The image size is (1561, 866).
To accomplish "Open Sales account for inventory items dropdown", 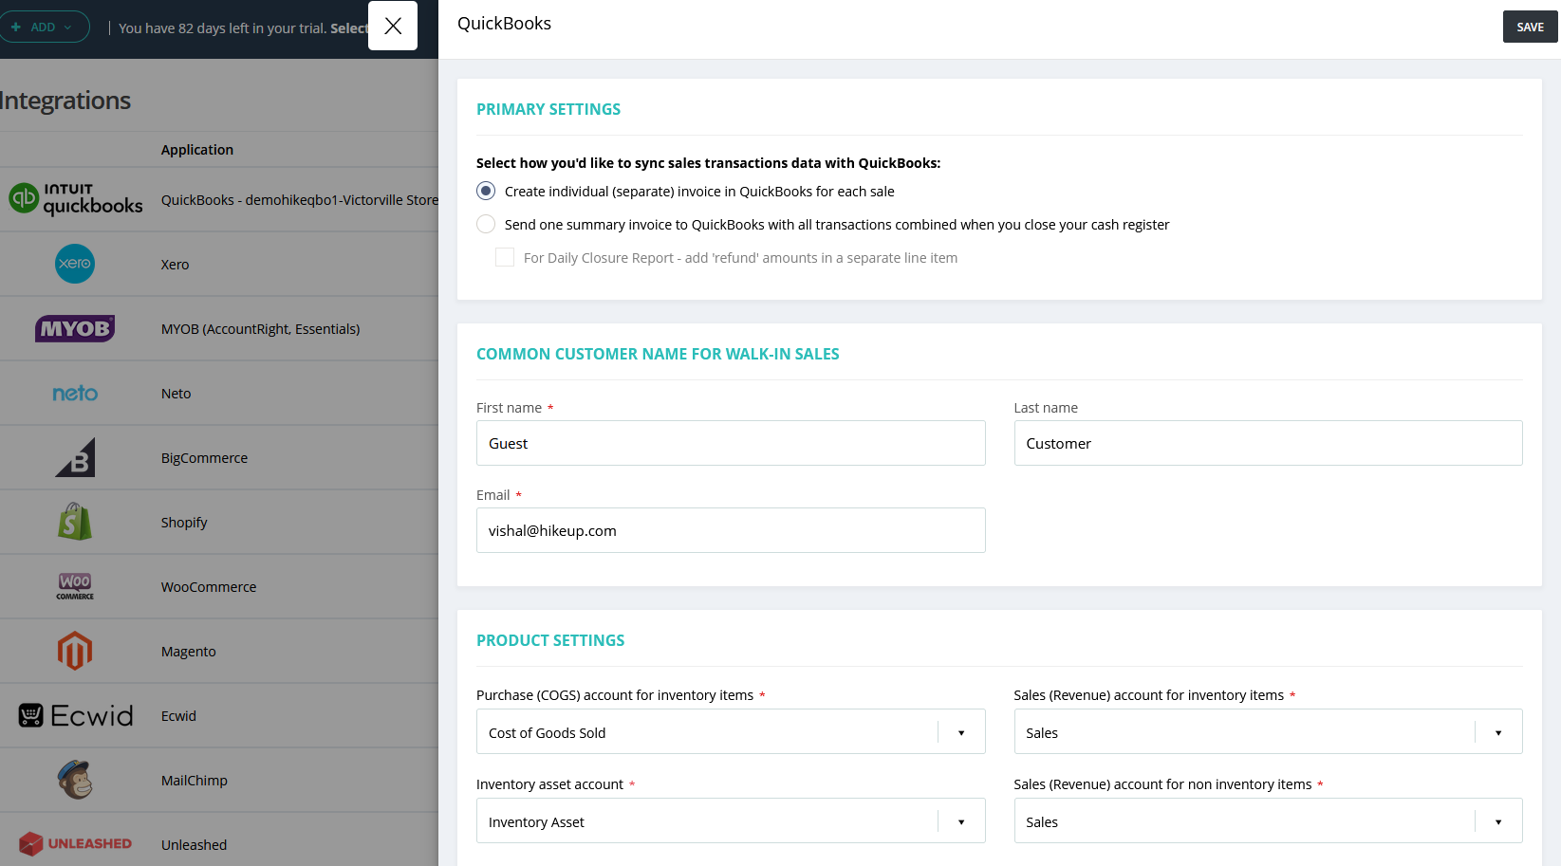I will (x=1268, y=731).
